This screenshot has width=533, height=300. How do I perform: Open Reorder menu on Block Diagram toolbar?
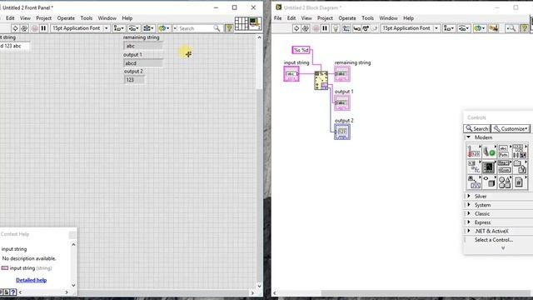tap(479, 28)
